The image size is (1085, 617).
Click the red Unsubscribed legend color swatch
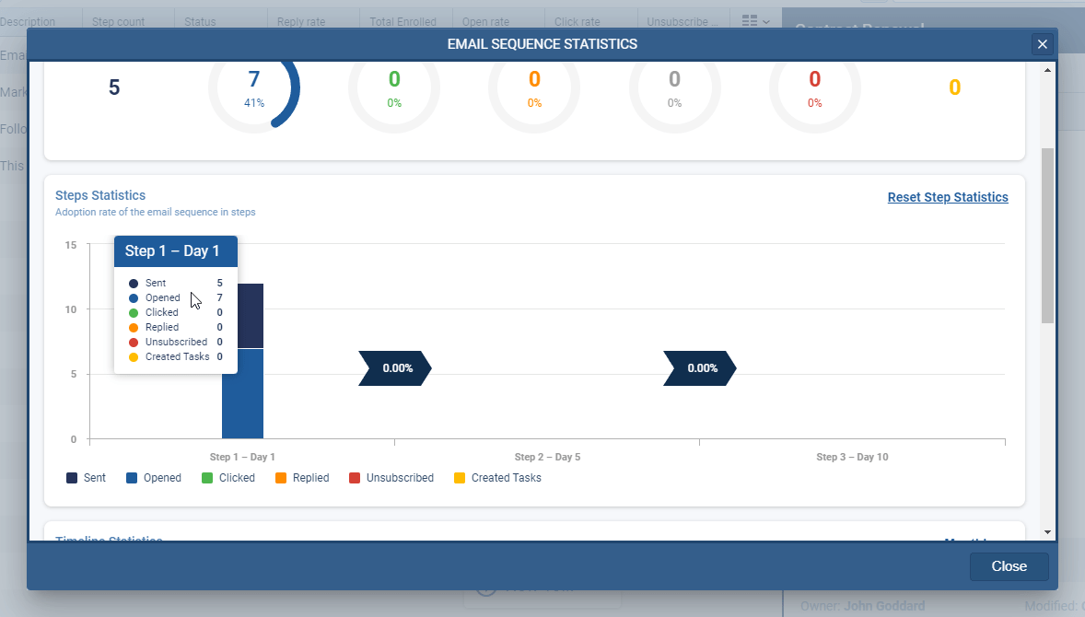354,477
